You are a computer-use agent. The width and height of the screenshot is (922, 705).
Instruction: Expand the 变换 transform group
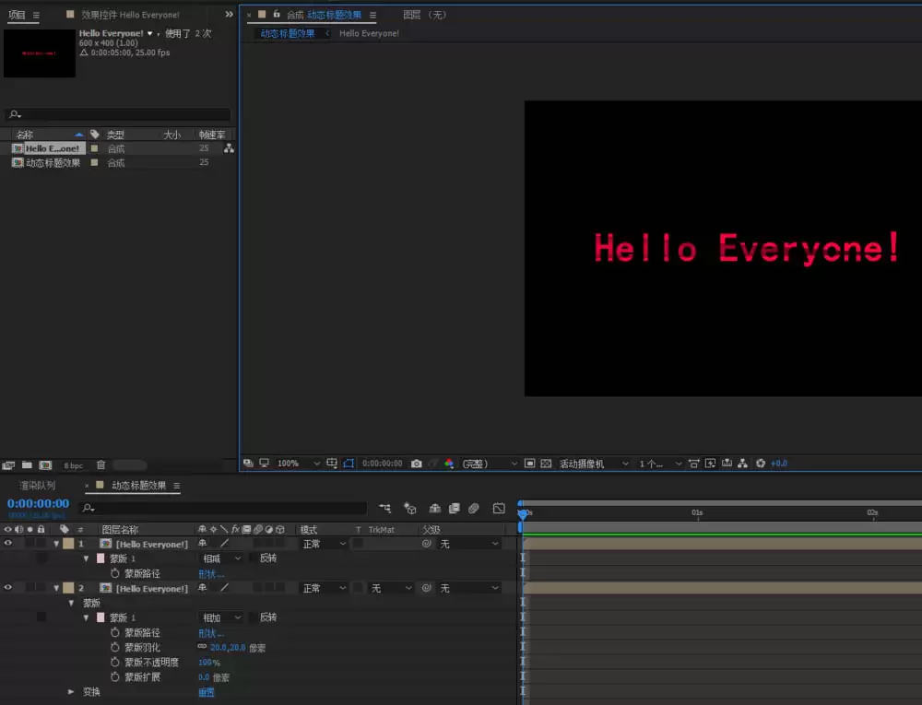(x=71, y=691)
